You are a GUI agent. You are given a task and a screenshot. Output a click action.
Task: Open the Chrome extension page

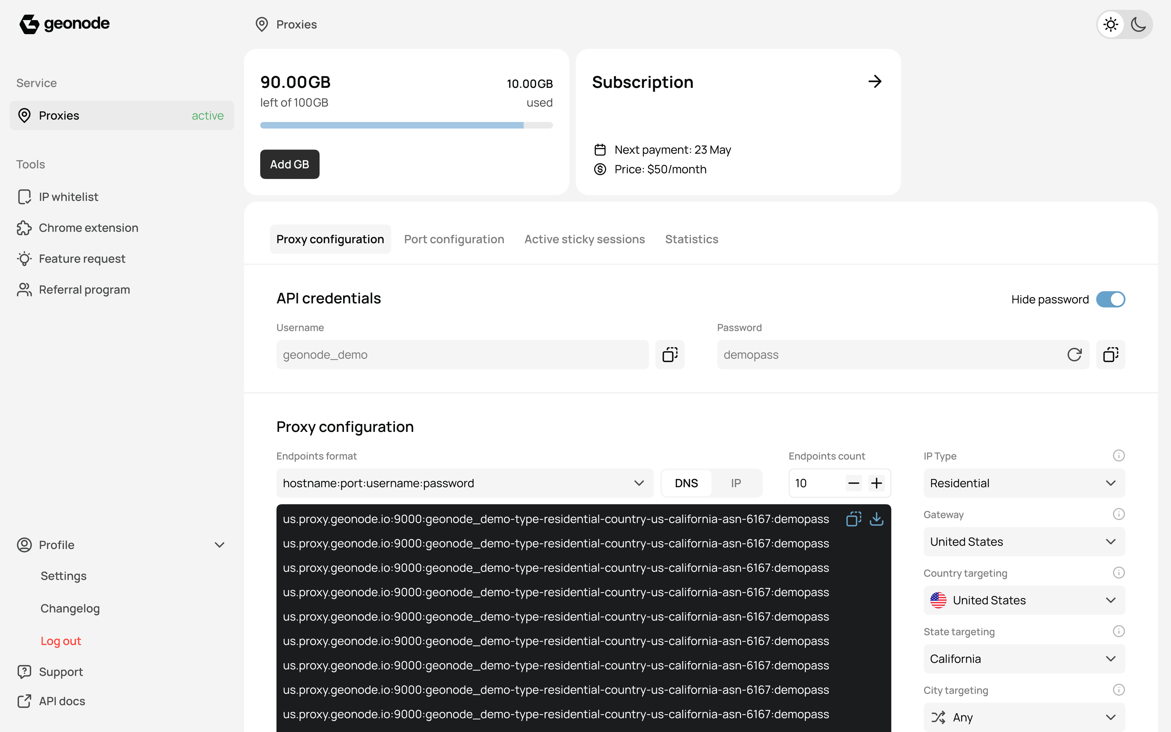(x=88, y=228)
